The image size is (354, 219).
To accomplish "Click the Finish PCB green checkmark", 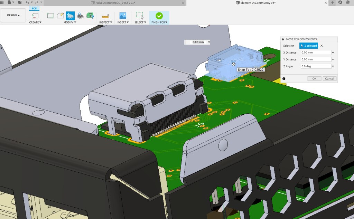I will tap(159, 16).
